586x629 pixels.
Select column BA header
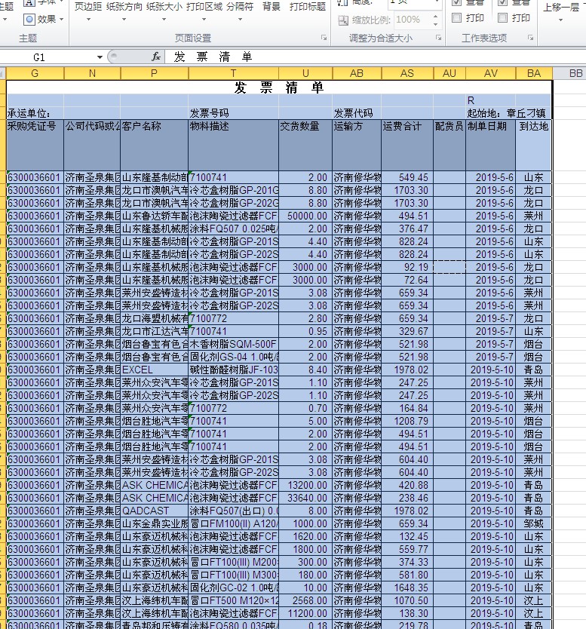point(534,73)
